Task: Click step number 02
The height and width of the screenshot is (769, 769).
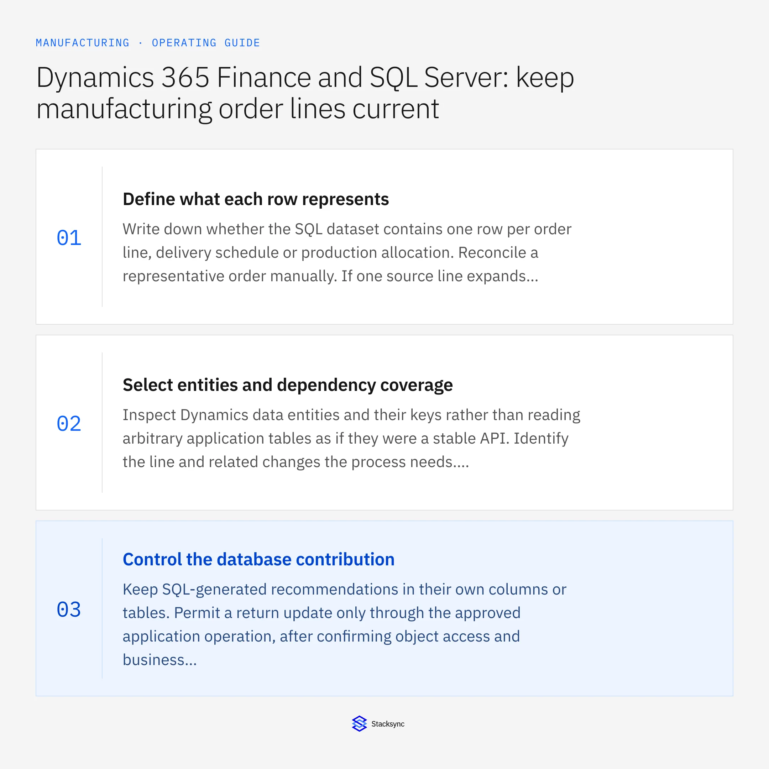Action: (x=69, y=424)
